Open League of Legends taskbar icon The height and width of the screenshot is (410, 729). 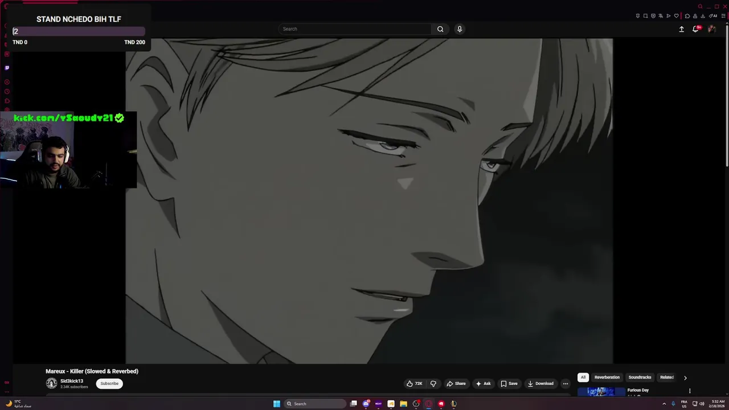click(453, 404)
